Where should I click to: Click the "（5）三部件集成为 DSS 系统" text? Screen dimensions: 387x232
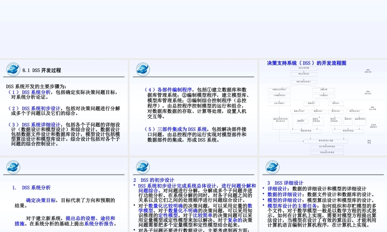175,129
